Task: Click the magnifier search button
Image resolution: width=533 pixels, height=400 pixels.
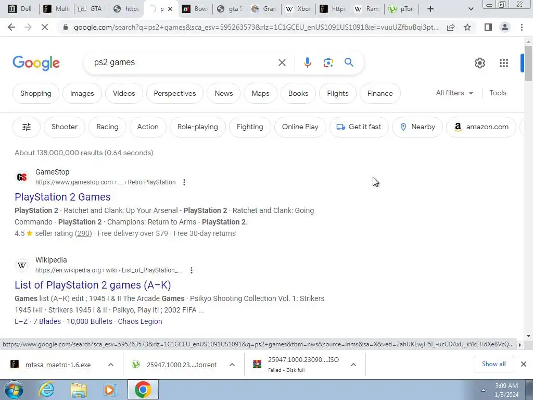Action: pos(349,63)
